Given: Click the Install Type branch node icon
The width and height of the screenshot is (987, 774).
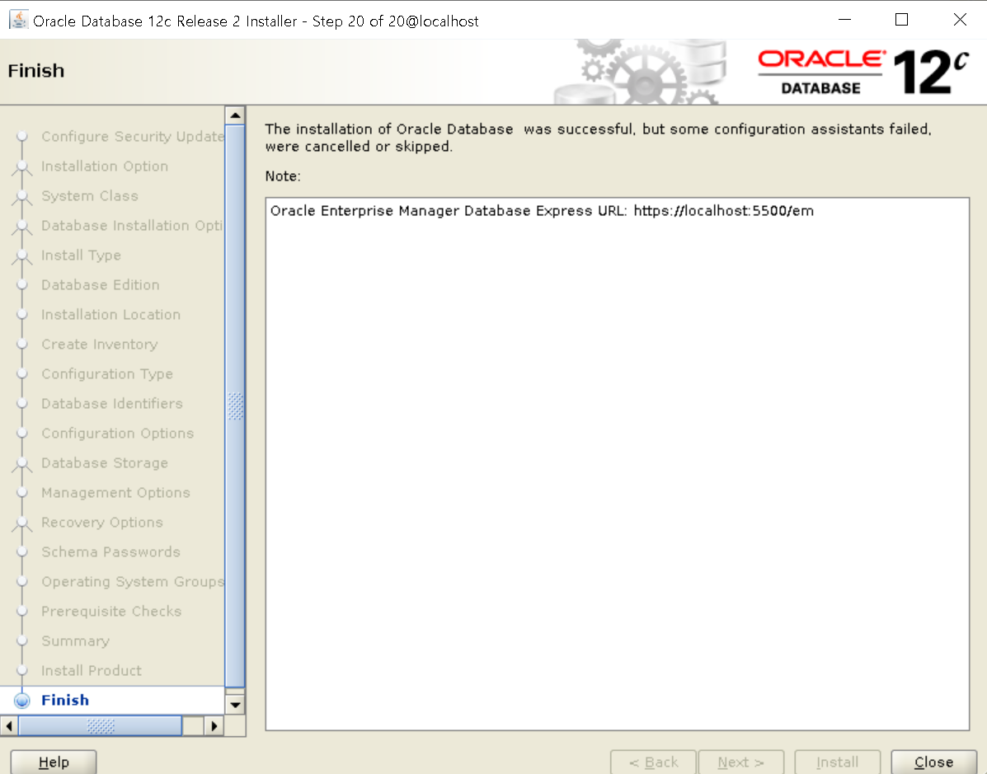Looking at the screenshot, I should (22, 256).
